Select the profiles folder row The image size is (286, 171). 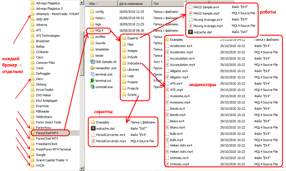(x=100, y=37)
